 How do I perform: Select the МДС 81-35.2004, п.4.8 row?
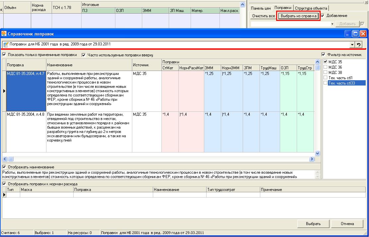tap(26, 115)
